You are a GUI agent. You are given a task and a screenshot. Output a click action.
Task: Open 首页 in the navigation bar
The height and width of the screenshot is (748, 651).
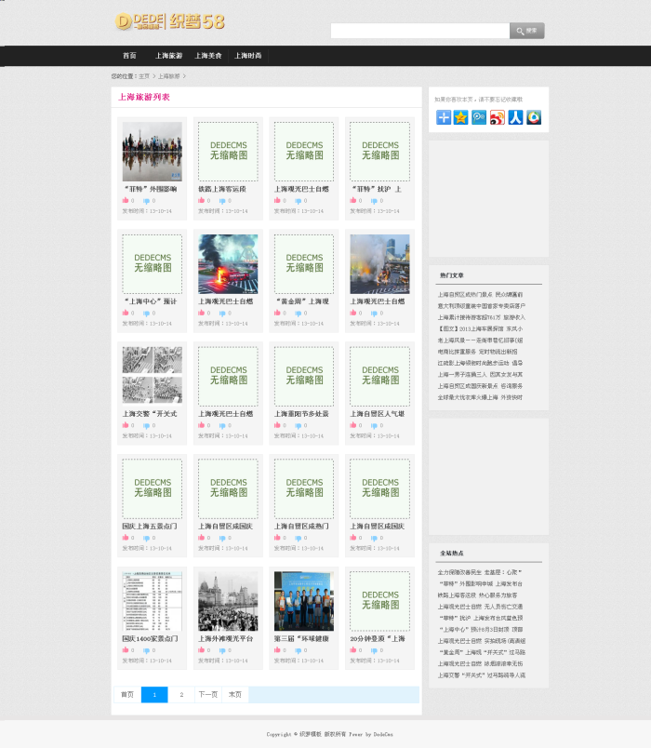tap(129, 56)
